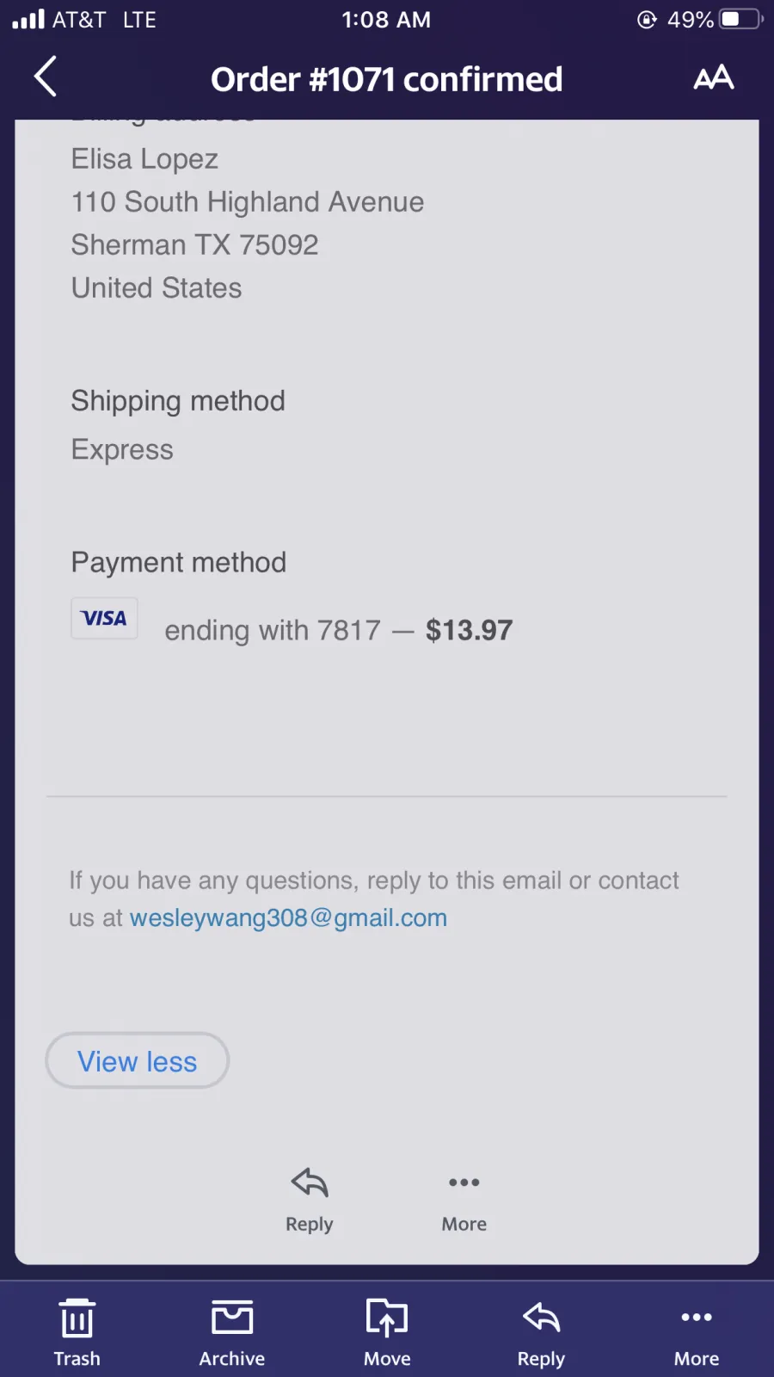Tap the Express shipping method text

[122, 450]
